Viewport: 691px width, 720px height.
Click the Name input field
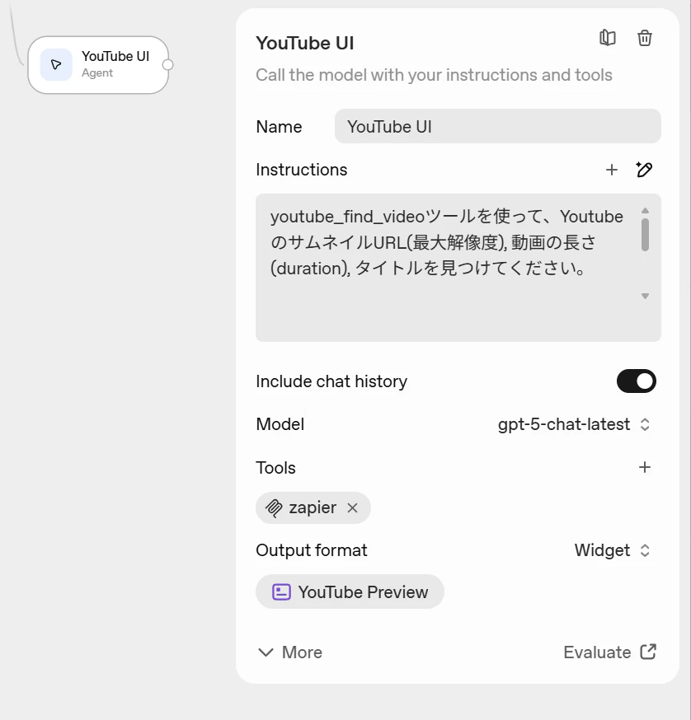point(498,126)
